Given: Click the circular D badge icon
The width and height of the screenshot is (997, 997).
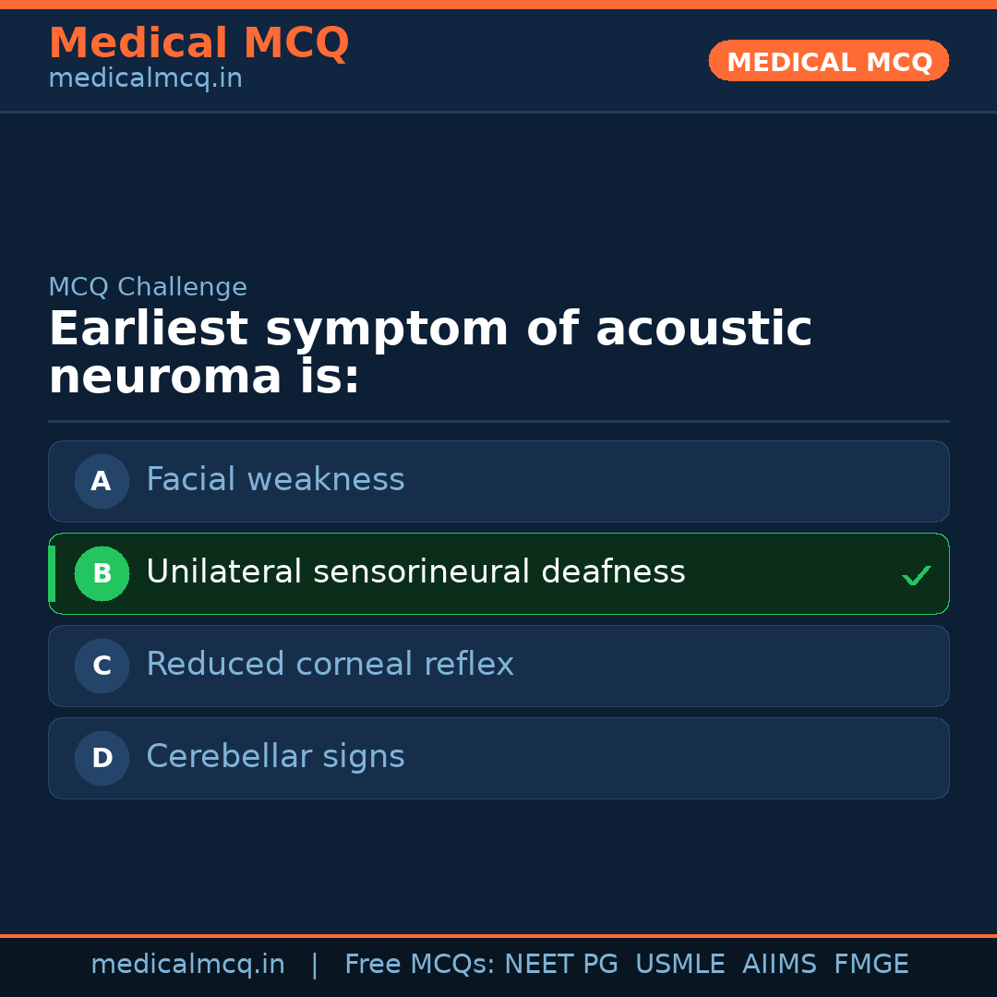Looking at the screenshot, I should (x=102, y=758).
